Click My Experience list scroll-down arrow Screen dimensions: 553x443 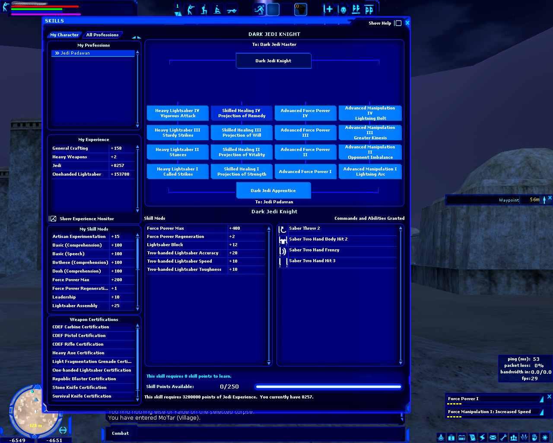(137, 211)
